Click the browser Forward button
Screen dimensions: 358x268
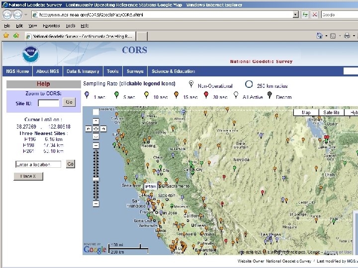click(17, 14)
